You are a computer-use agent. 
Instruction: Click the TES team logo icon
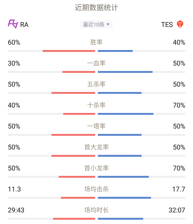pos(180,24)
